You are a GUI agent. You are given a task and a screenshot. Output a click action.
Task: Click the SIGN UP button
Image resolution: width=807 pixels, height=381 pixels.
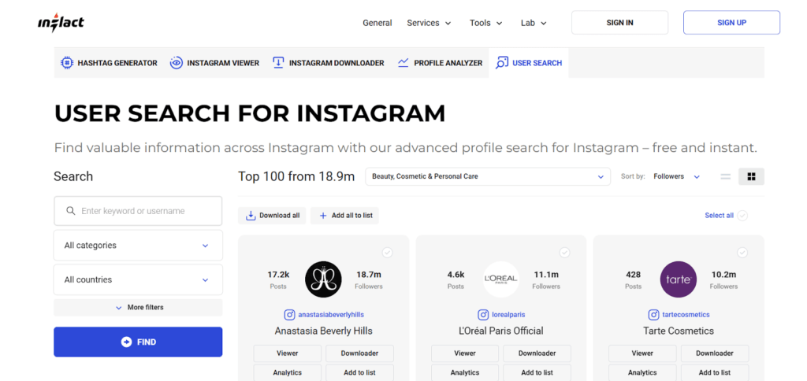731,23
